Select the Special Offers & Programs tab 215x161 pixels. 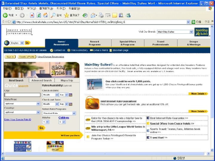coord(128,43)
